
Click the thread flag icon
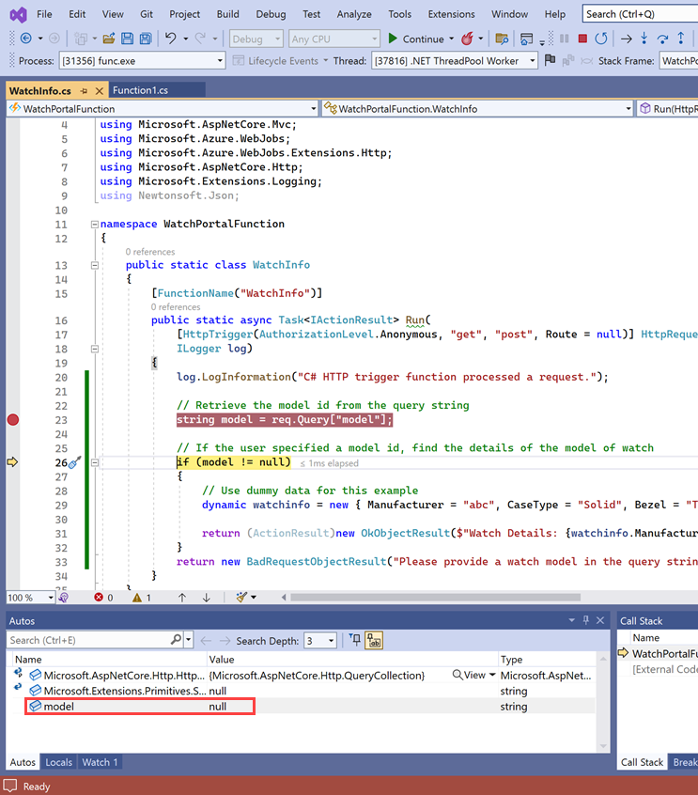tap(550, 60)
